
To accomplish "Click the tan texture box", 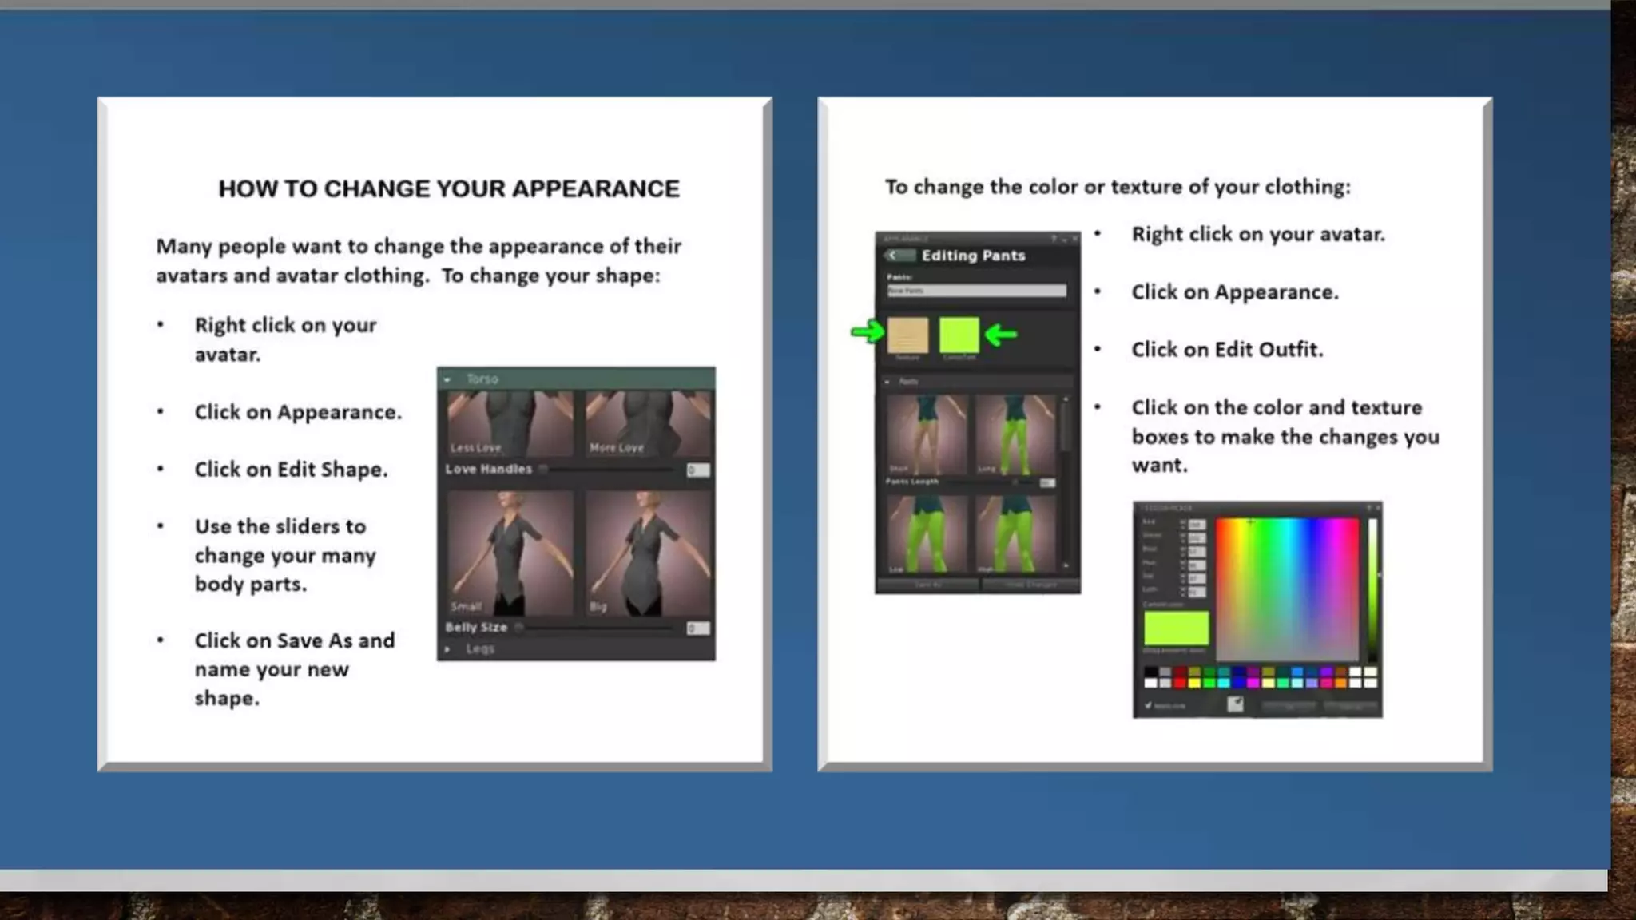I will coord(907,335).
